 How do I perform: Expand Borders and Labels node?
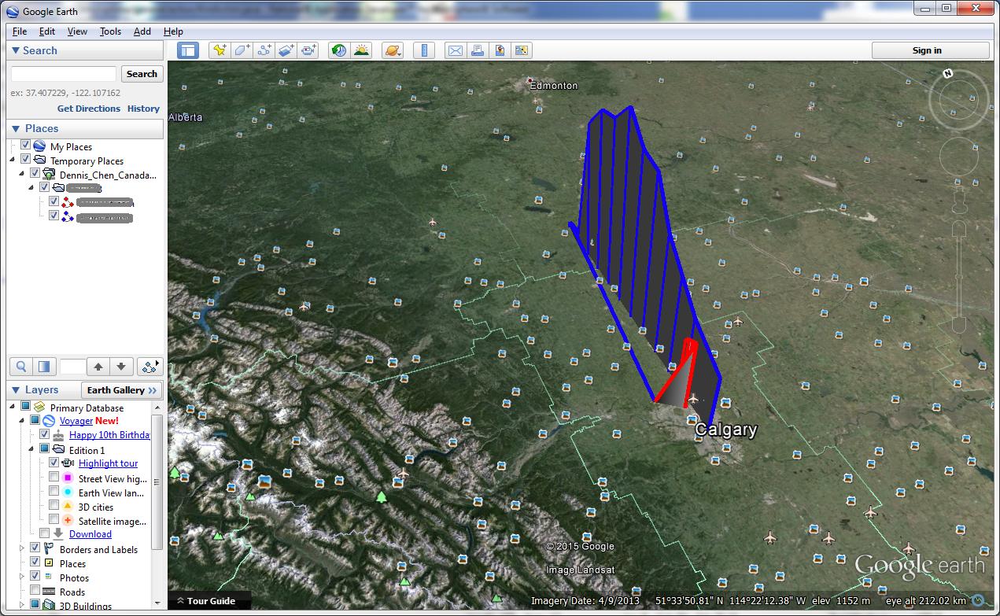[22, 548]
